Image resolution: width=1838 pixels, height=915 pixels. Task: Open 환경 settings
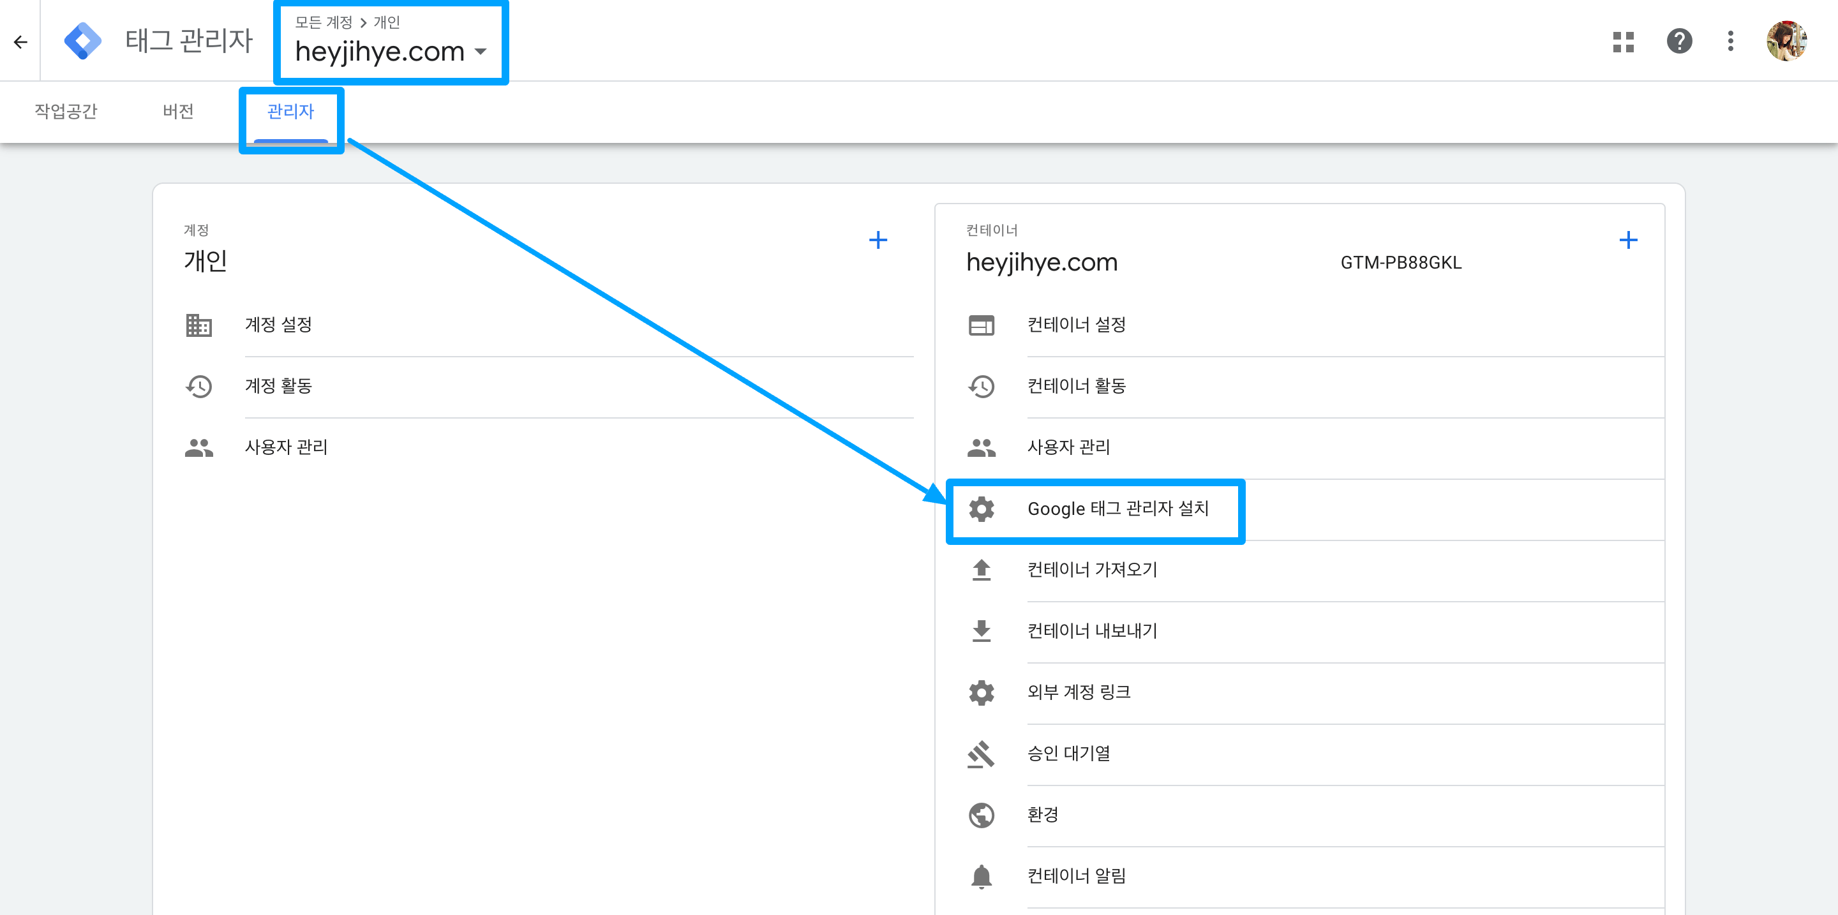pos(1042,815)
